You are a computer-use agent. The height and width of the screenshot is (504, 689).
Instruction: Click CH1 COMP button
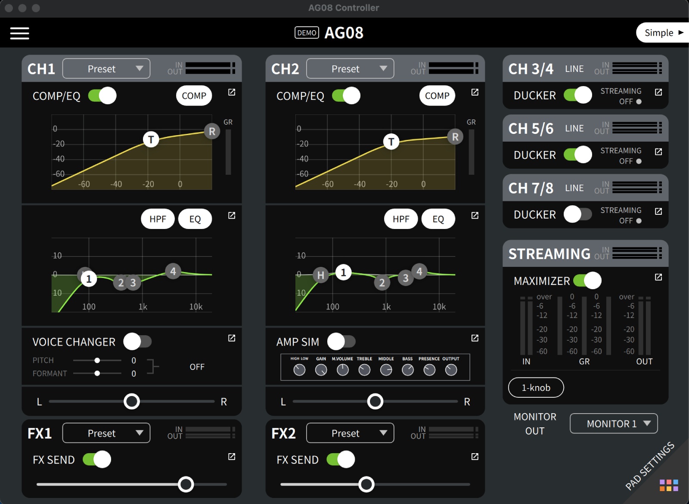(x=194, y=96)
